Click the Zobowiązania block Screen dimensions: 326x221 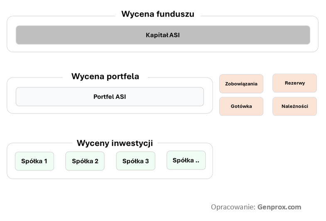point(241,84)
